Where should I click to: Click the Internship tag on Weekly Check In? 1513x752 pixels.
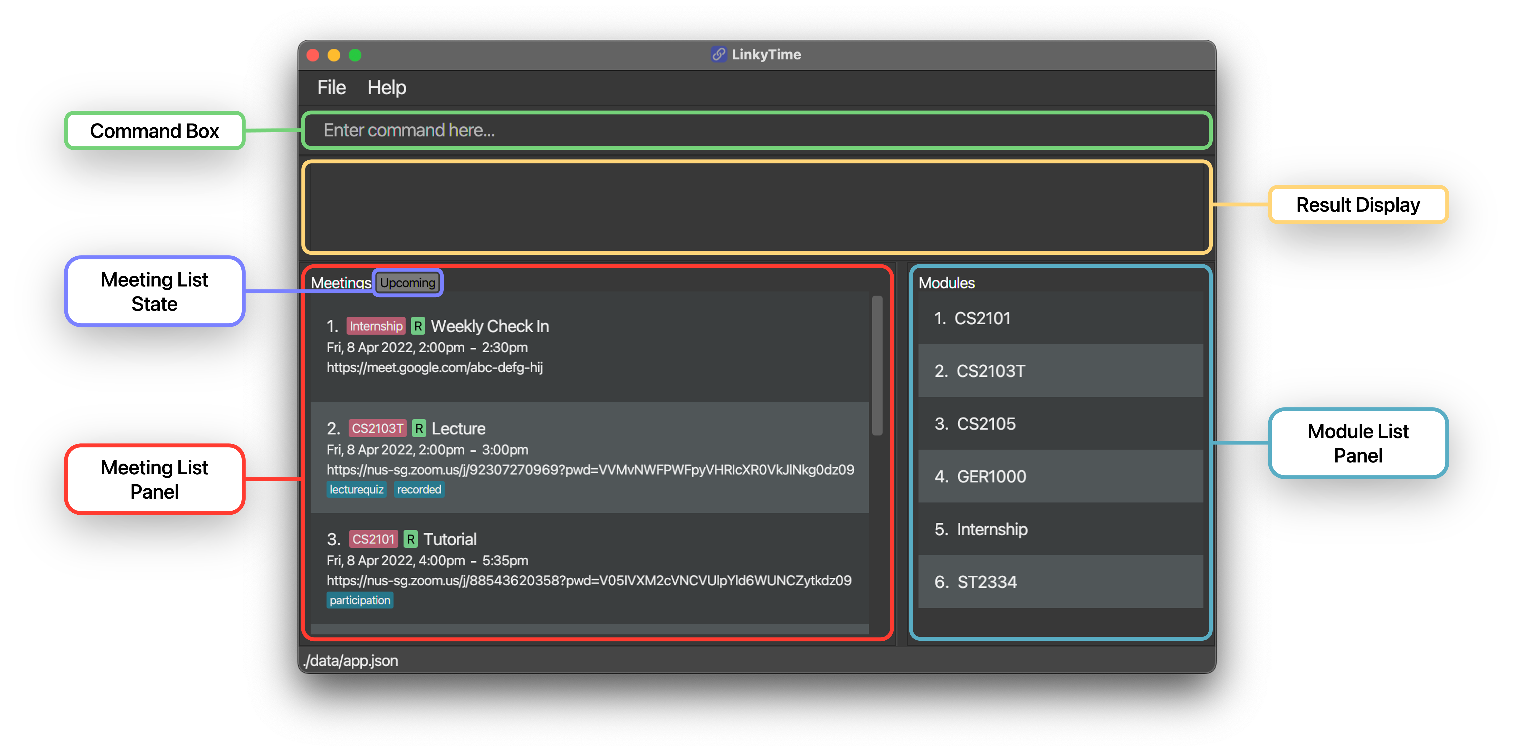tap(376, 326)
